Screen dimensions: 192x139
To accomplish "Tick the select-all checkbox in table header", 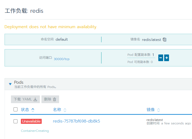I will 16,109.
